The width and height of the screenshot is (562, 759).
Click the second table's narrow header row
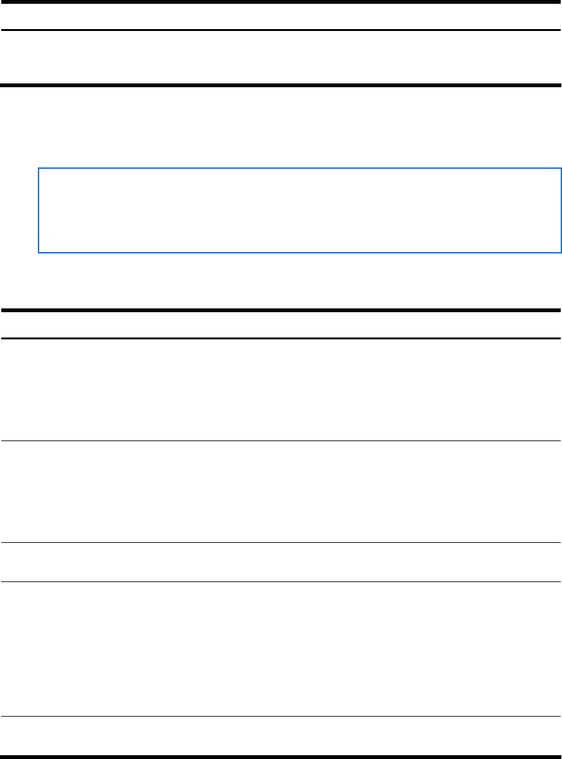pyautogui.click(x=281, y=325)
